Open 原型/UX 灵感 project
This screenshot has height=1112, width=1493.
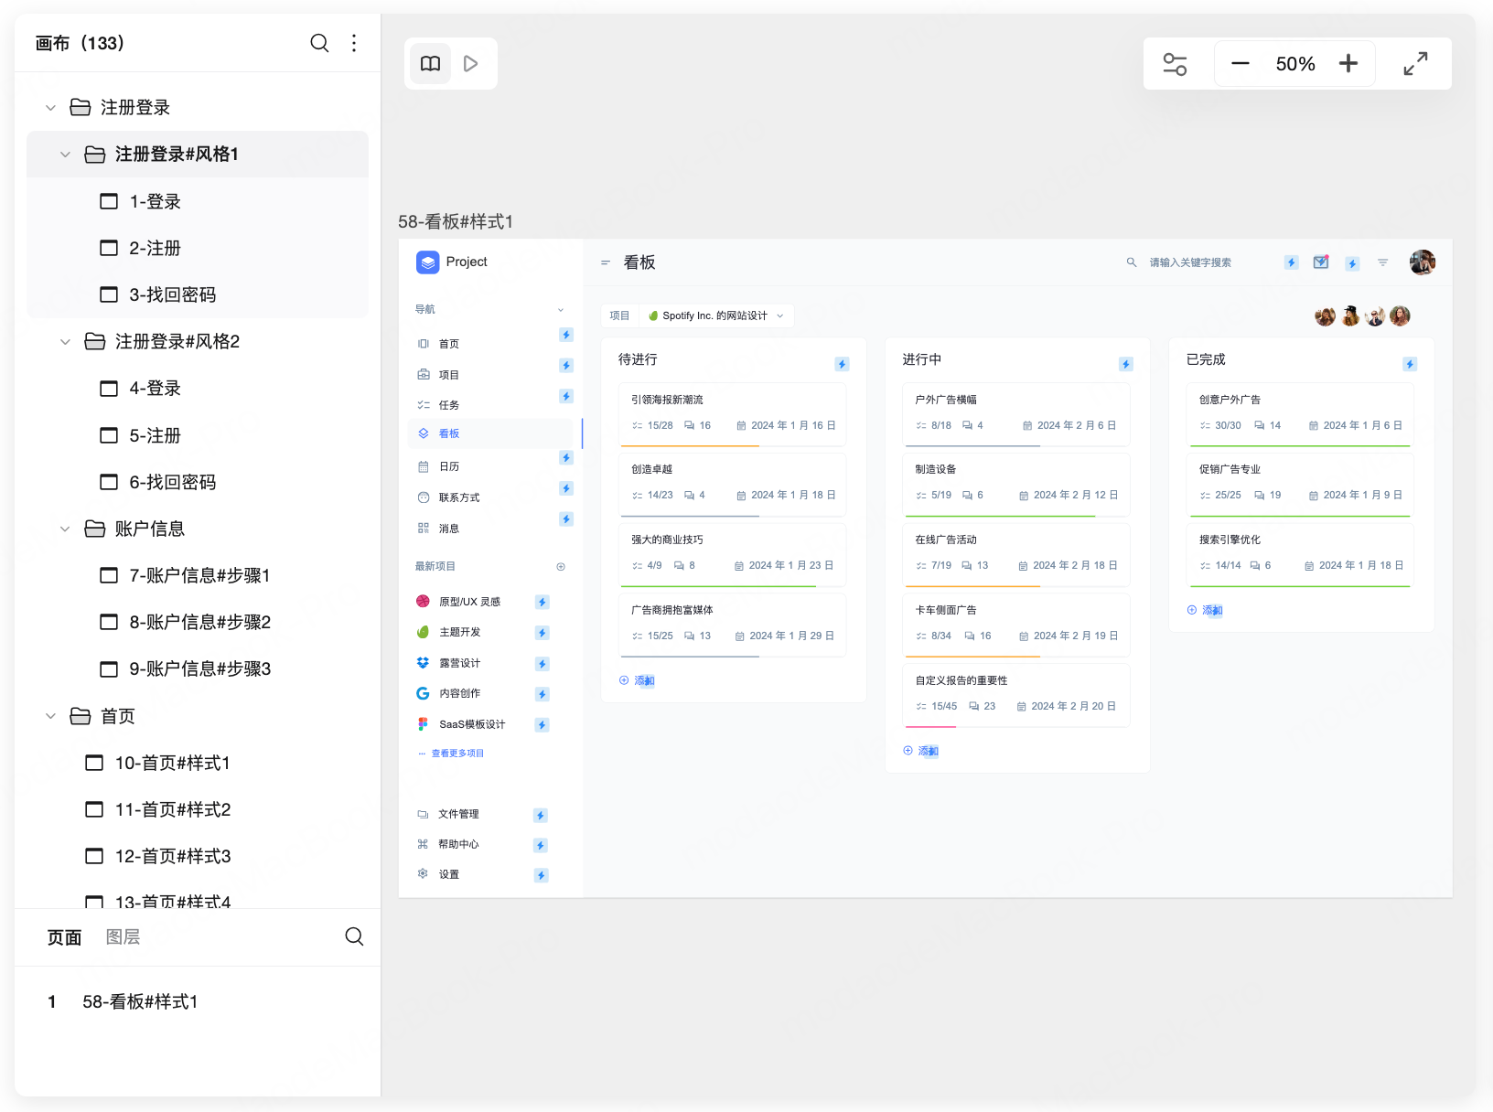tap(469, 602)
